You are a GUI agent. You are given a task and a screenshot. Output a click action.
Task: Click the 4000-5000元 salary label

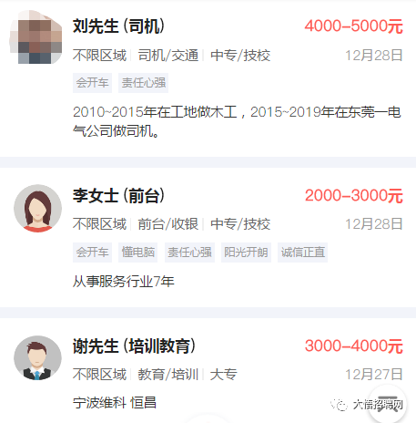click(354, 26)
